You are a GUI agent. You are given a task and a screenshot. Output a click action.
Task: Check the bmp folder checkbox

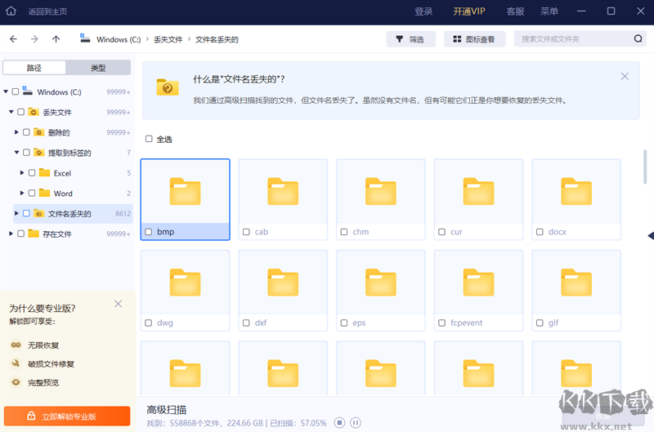click(149, 232)
